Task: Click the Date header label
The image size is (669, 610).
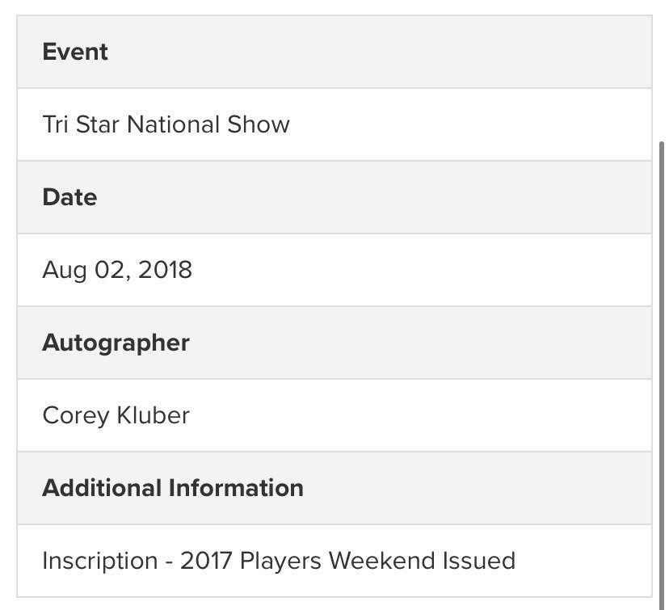Action: coord(69,197)
